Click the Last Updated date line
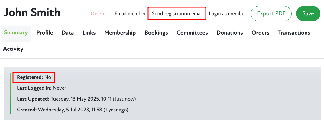 pos(76,99)
